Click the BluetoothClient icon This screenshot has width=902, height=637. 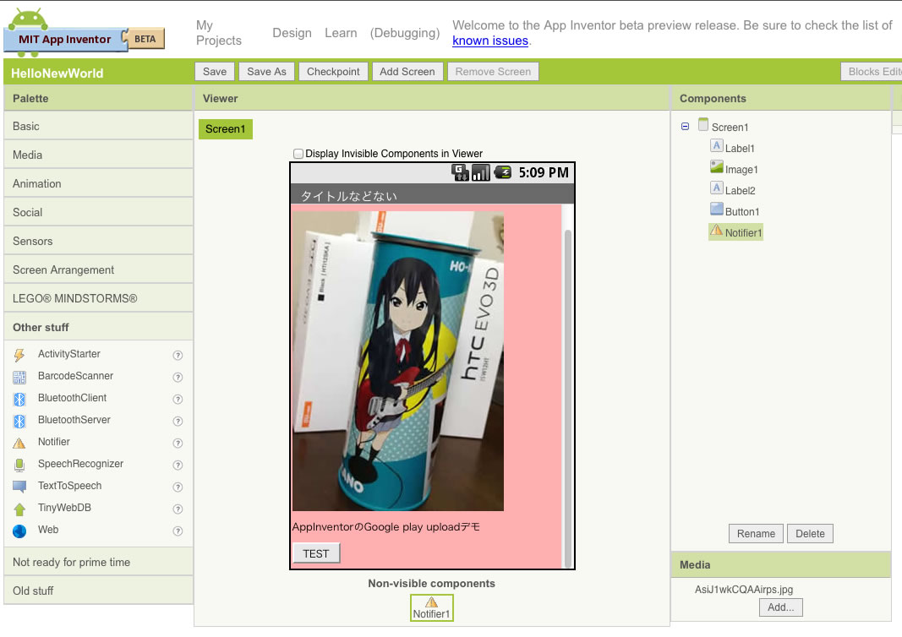[x=19, y=399]
